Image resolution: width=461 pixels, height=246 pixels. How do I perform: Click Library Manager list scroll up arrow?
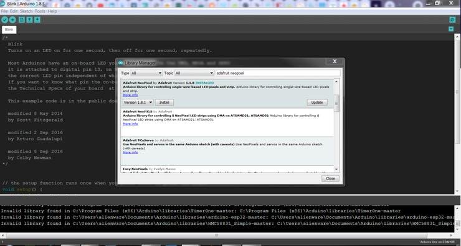coord(336,81)
